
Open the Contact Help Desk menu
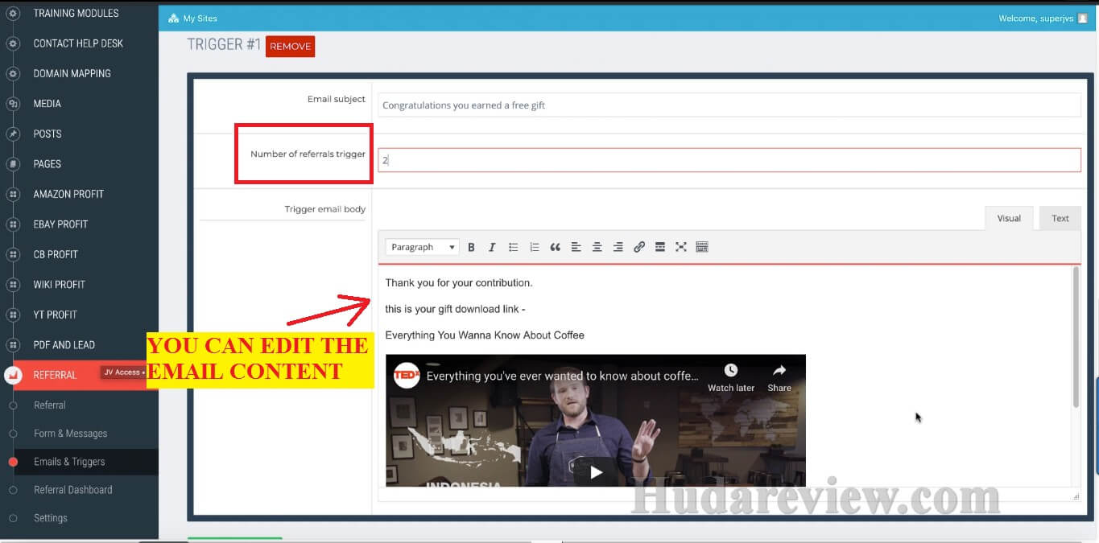pos(78,43)
